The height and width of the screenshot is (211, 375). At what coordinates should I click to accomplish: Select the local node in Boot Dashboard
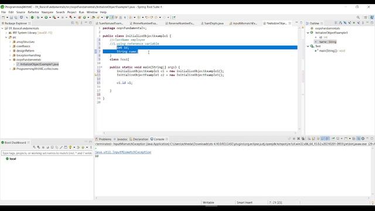click(11, 159)
